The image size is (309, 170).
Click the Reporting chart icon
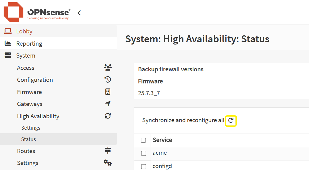coord(8,43)
